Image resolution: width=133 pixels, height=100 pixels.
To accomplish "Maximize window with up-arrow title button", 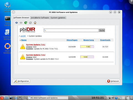I will pos(115,12).
